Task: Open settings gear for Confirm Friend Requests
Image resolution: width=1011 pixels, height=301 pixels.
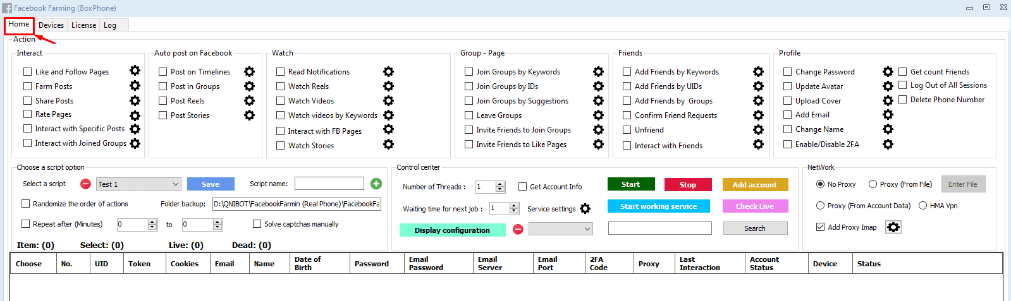Action: point(758,115)
